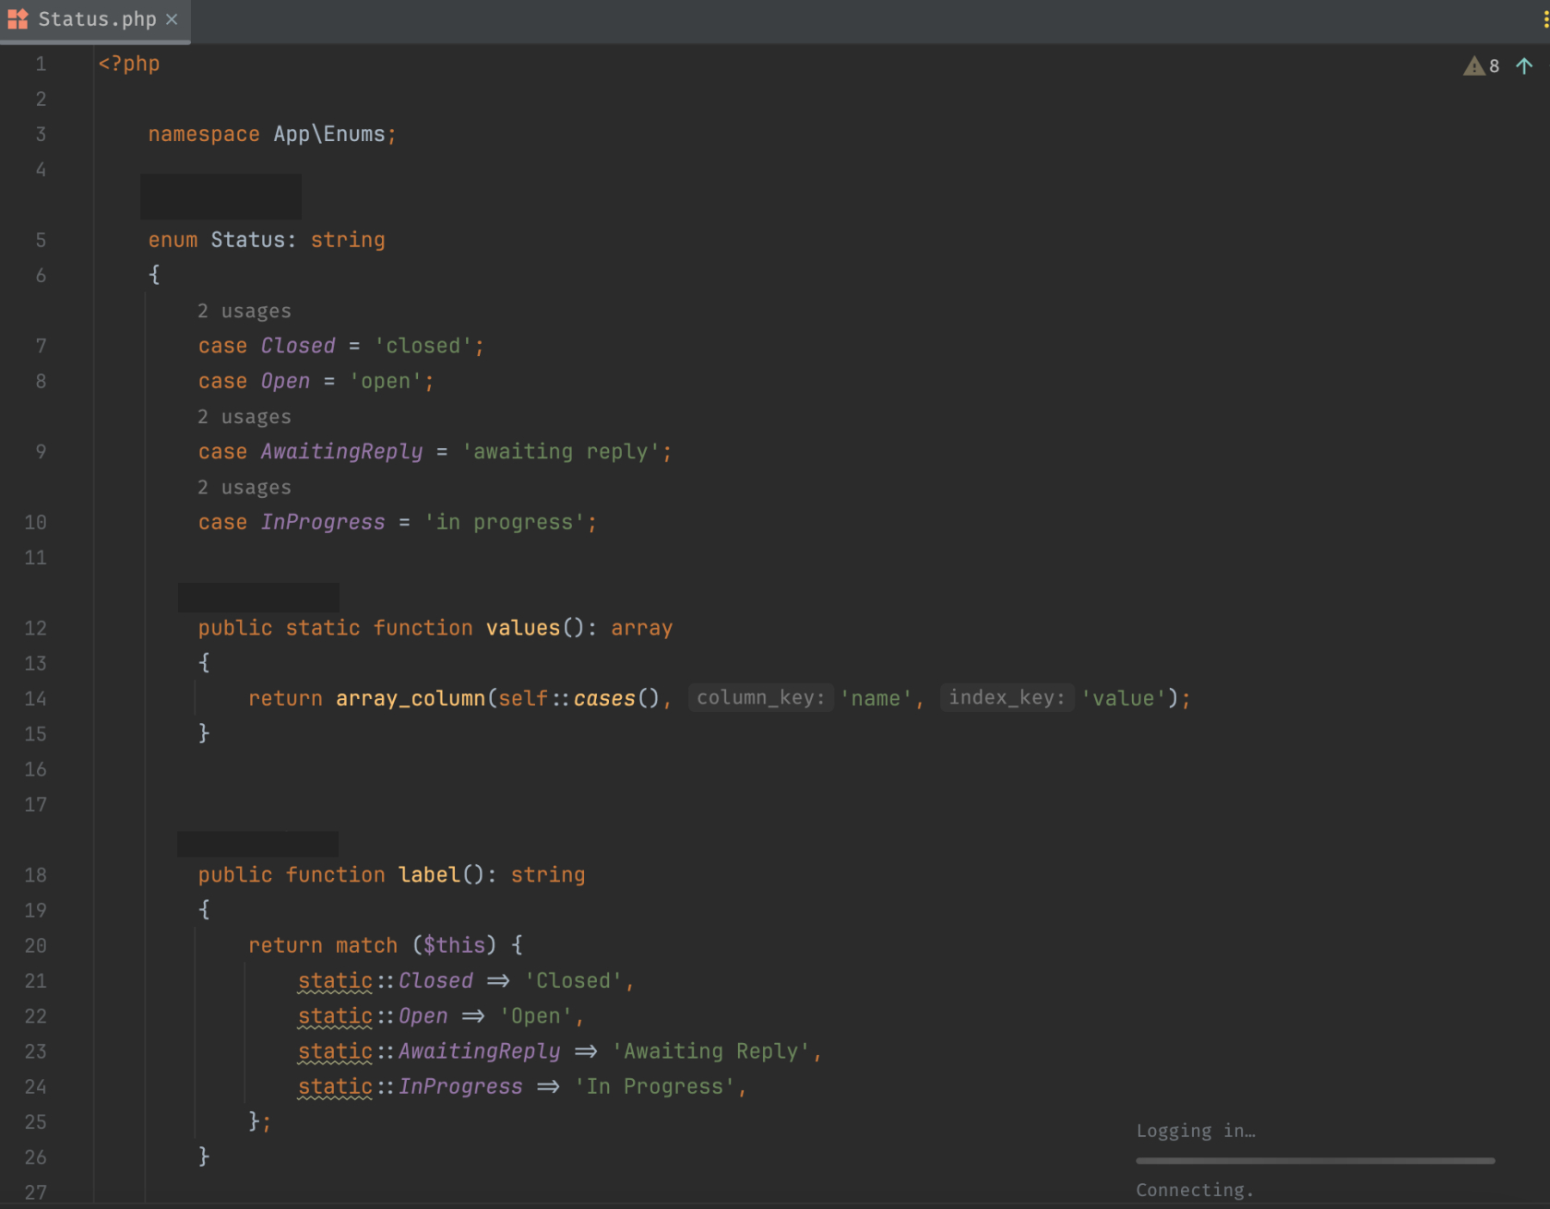Click '2 usages' hint above case Closed
This screenshot has height=1209, width=1550.
coord(244,311)
